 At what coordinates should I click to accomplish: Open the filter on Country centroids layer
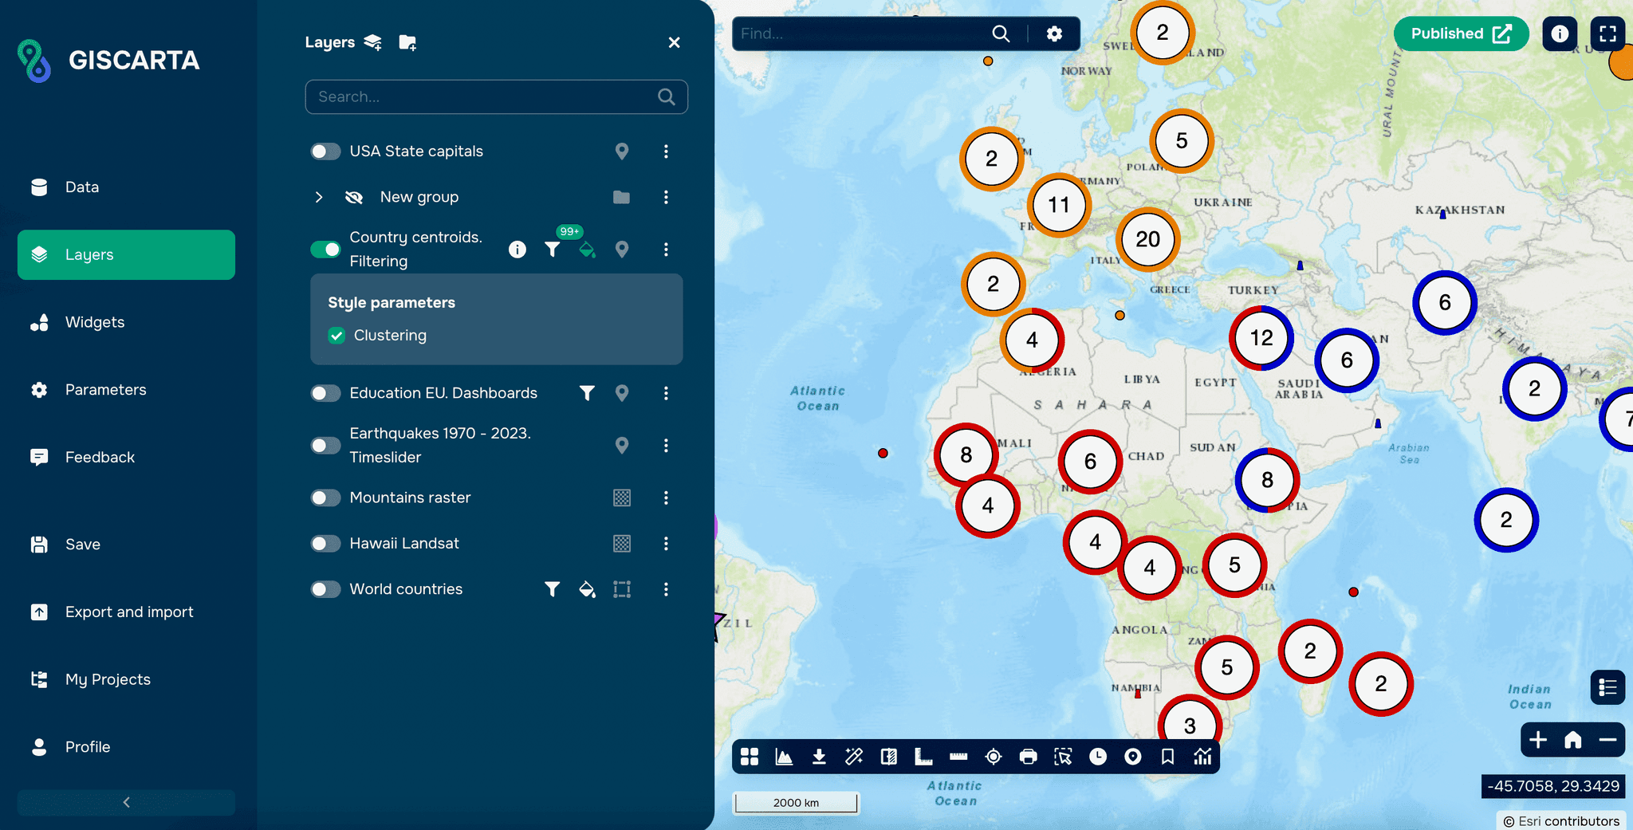pos(553,249)
